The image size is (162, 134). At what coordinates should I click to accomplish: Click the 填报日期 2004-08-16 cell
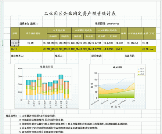(x=107, y=23)
